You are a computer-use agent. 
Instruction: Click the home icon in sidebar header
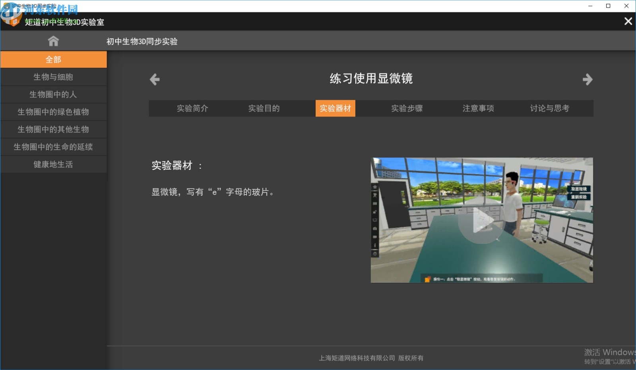pos(53,41)
